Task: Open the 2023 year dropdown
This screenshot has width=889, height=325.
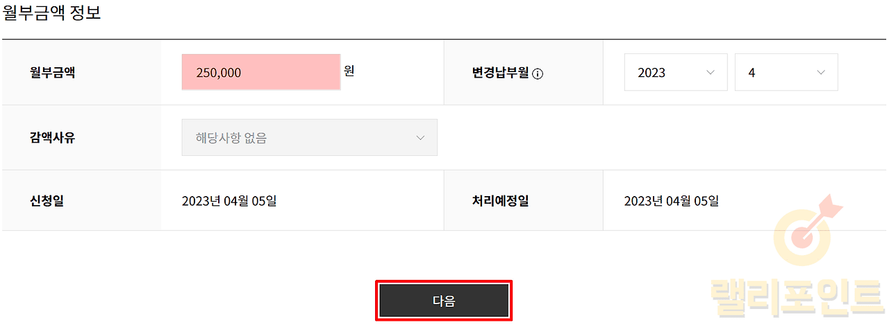Action: 675,72
